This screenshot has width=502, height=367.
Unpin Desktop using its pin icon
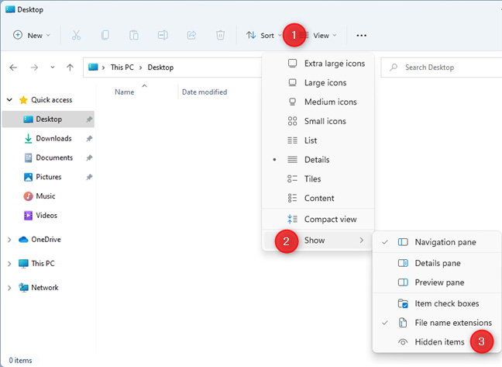pos(89,119)
